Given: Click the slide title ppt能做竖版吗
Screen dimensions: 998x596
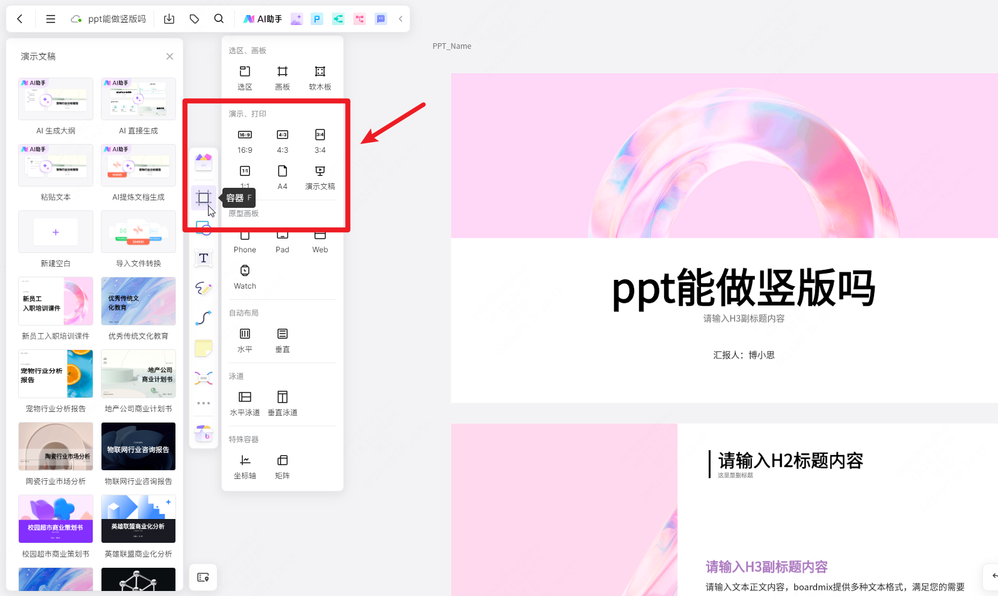Looking at the screenshot, I should coord(744,288).
